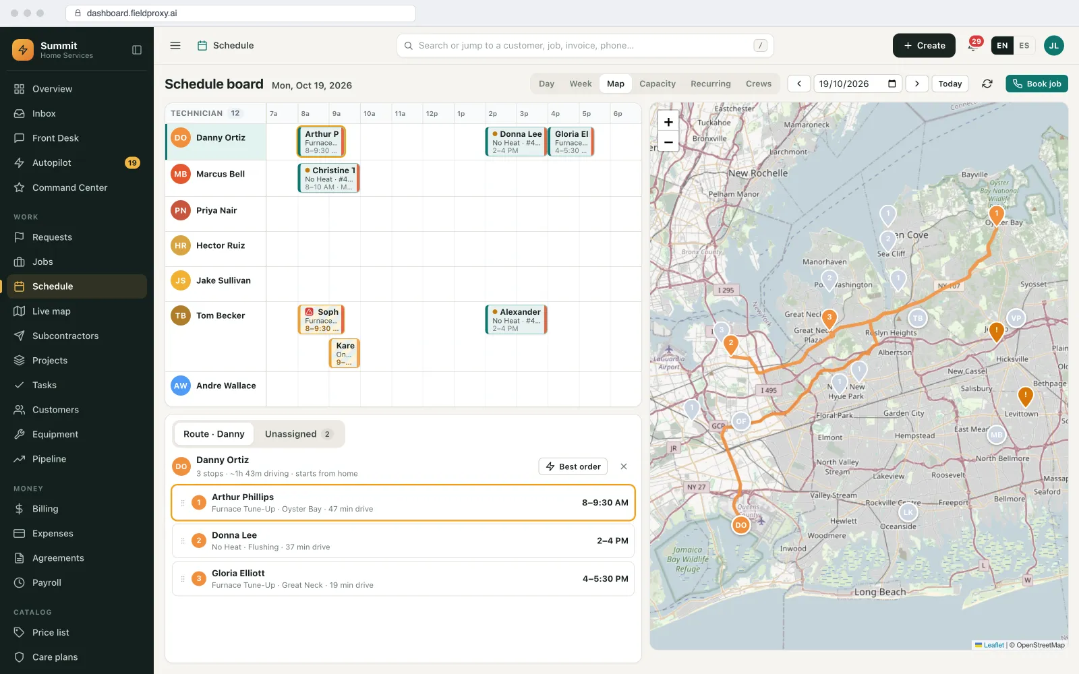Collapse the sidebar panel icon

(x=137, y=50)
